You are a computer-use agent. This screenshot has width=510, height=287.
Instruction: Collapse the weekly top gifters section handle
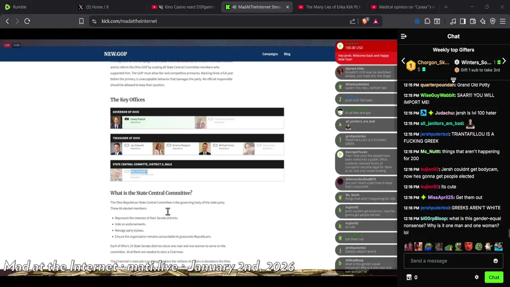tap(453, 80)
